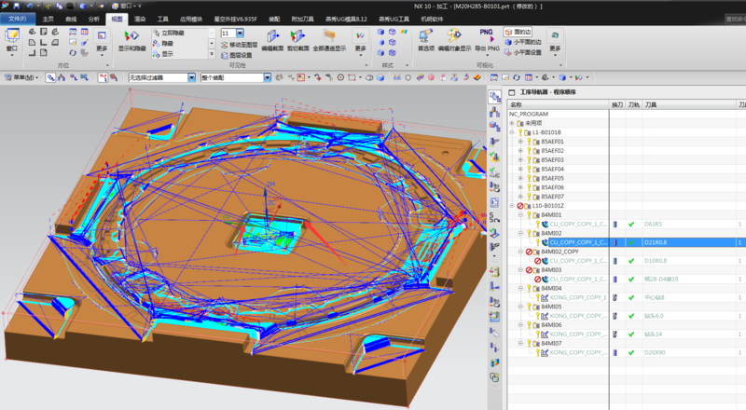Click the 编辑截面 (Edit Section) icon
Screen dimensions: 746x410
(273, 36)
